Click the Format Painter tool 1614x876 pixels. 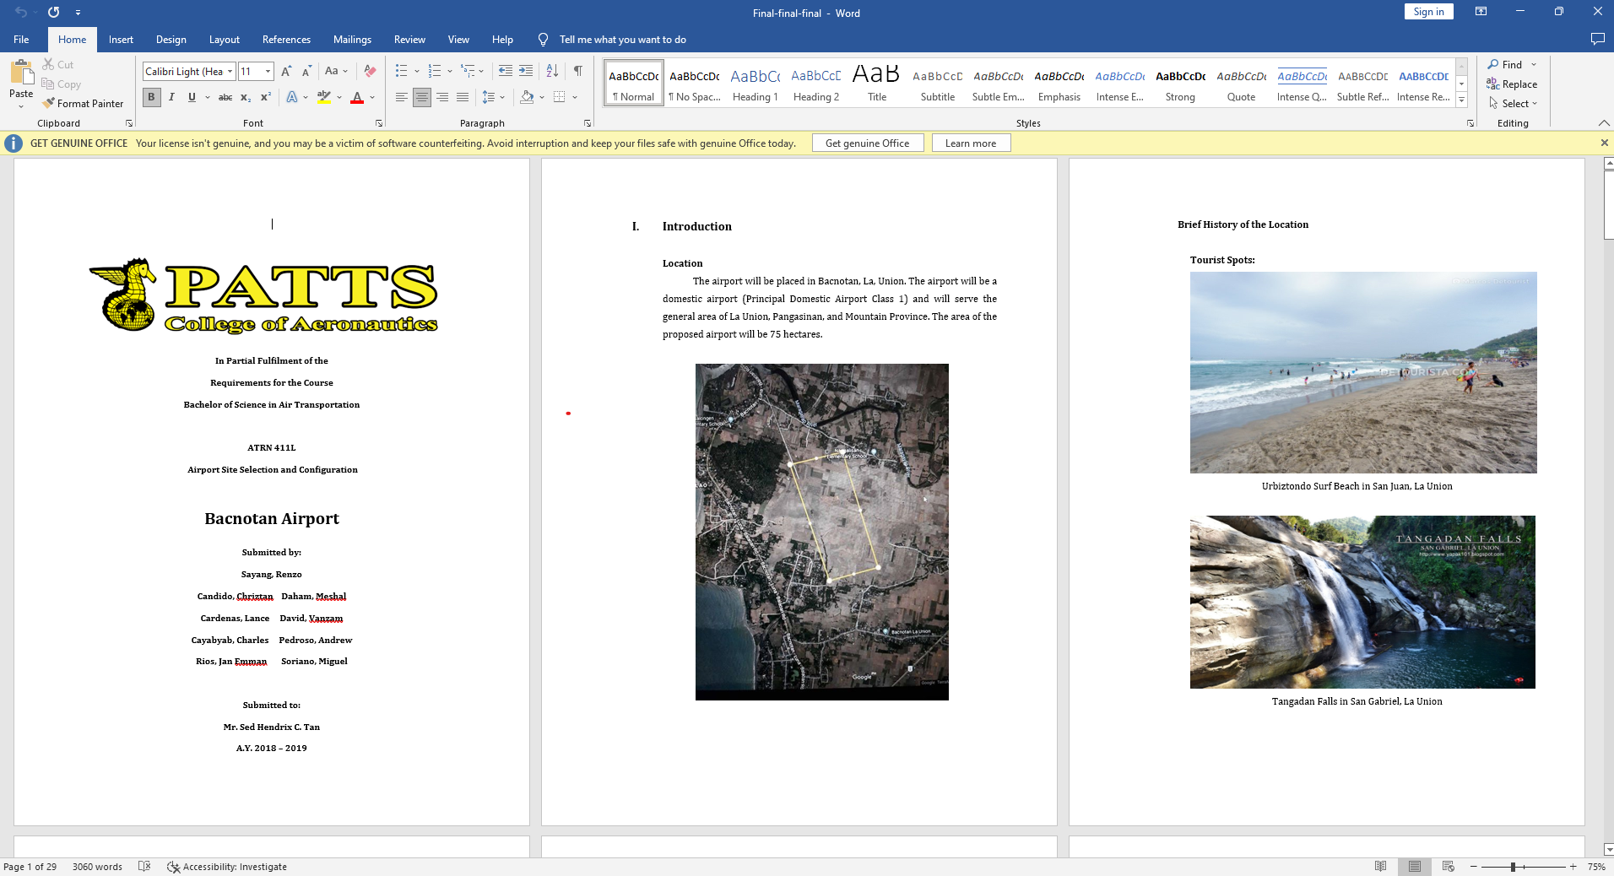click(83, 104)
